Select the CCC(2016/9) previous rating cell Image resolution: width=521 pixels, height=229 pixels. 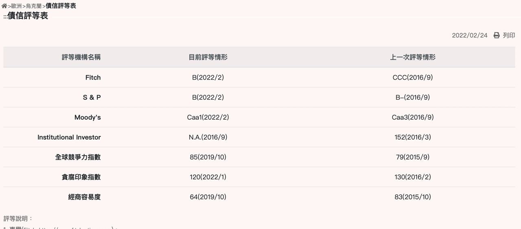click(413, 78)
